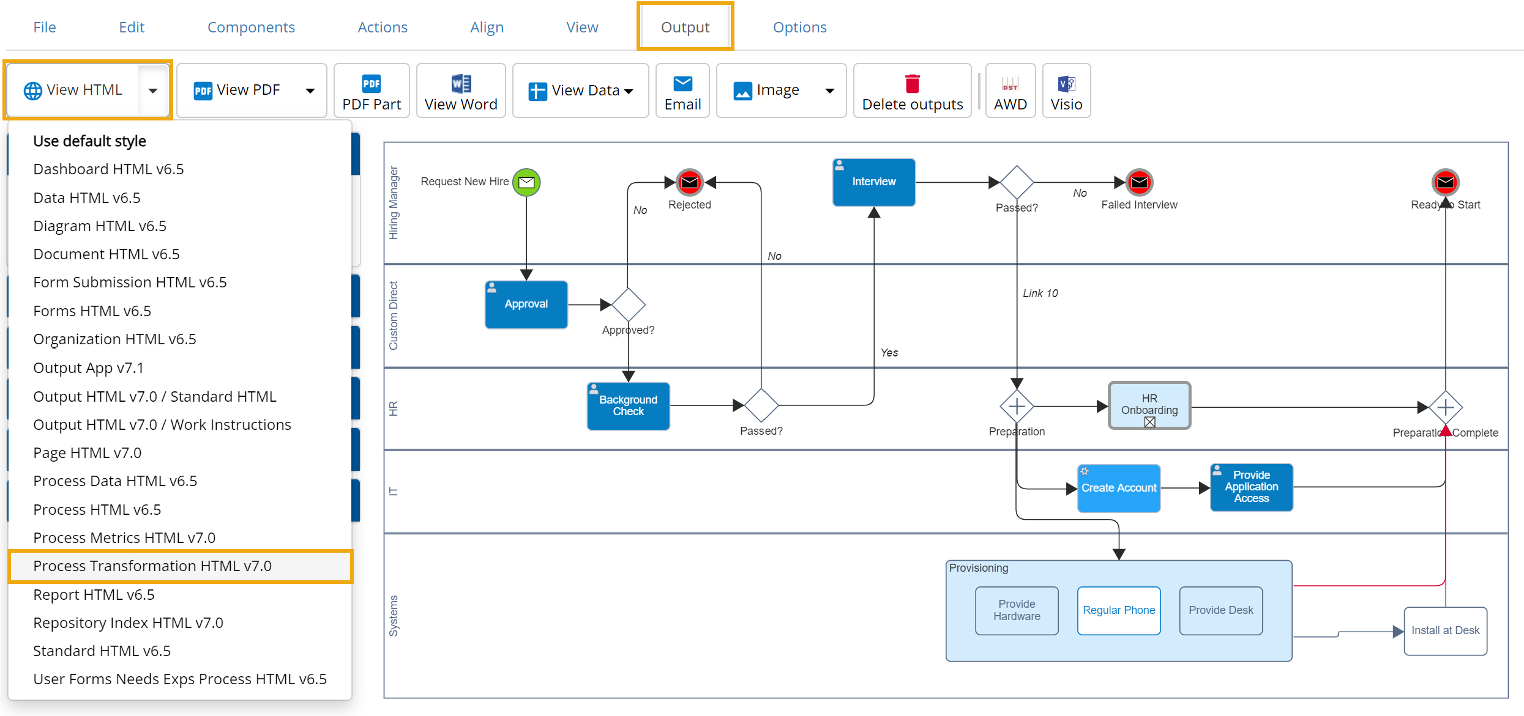The image size is (1524, 716).
Task: Open the Options tab
Action: coord(799,27)
